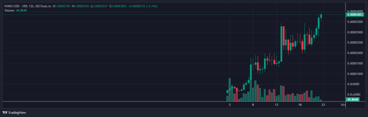Click price axis label 0.00001000
The height and width of the screenshot is (117, 368).
click(x=355, y=74)
